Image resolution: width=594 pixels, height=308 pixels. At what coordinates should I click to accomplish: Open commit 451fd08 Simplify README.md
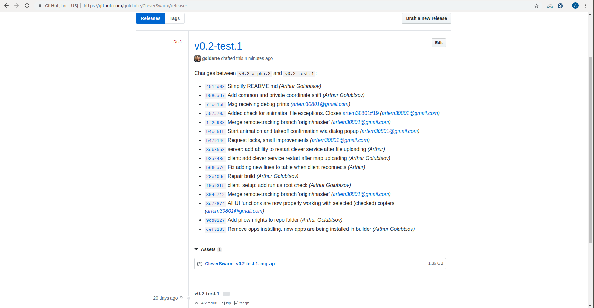(215, 87)
